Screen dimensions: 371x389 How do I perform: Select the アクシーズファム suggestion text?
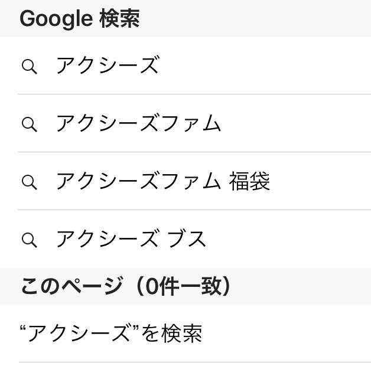point(139,123)
